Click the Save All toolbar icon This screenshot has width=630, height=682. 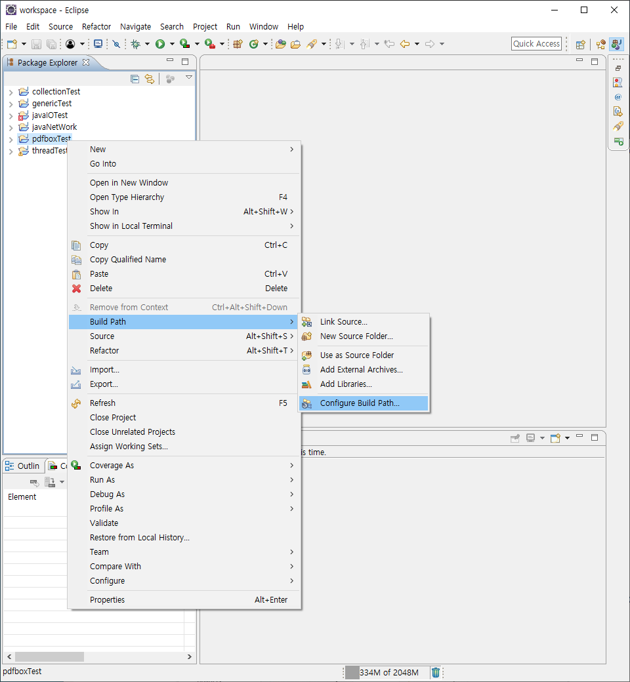51,44
